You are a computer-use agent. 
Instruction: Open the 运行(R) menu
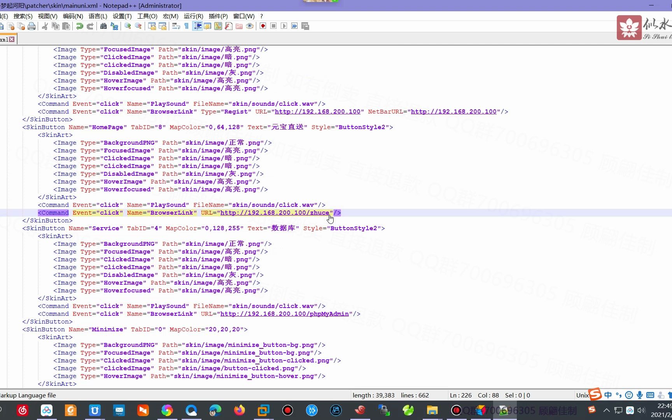coord(193,16)
